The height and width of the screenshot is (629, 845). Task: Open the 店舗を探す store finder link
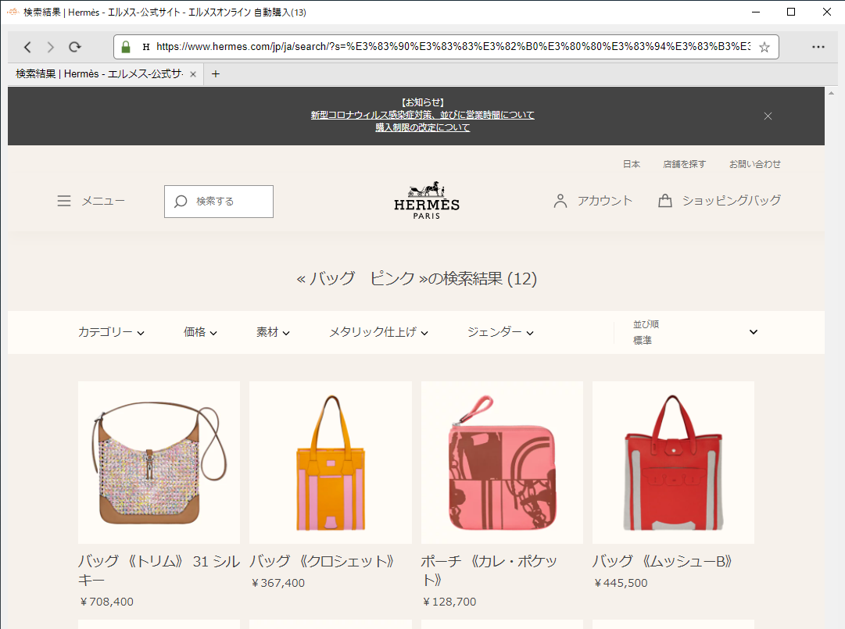pos(685,164)
